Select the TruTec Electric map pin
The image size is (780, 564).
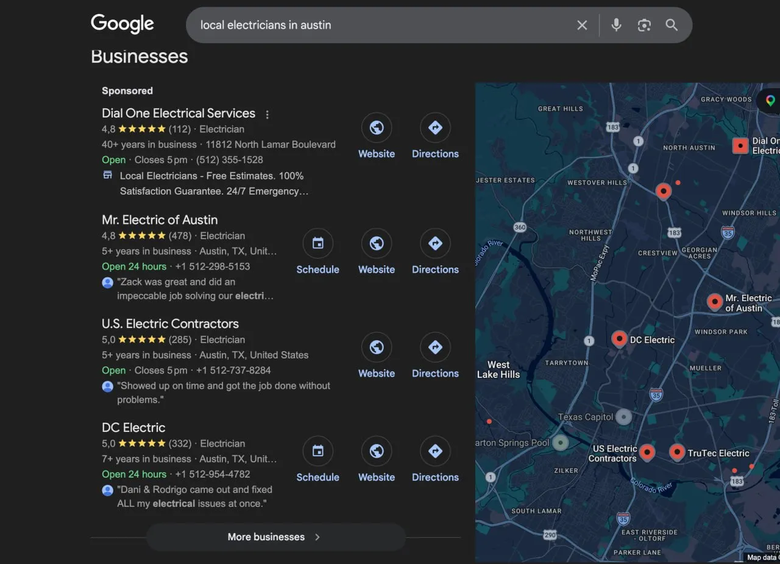(x=677, y=452)
